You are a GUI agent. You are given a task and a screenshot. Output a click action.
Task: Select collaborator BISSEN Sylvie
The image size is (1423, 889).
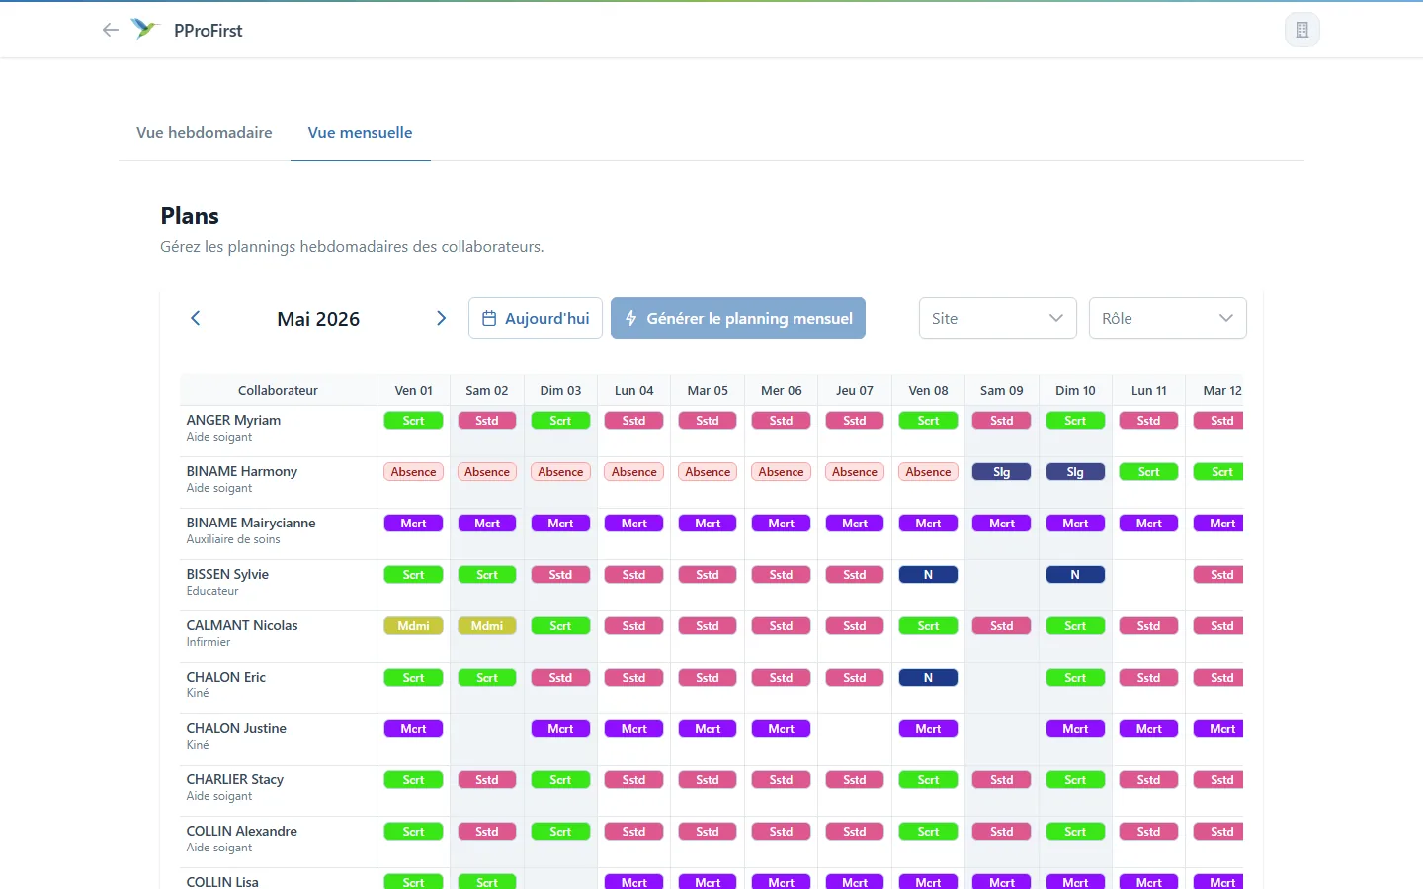pyautogui.click(x=227, y=574)
